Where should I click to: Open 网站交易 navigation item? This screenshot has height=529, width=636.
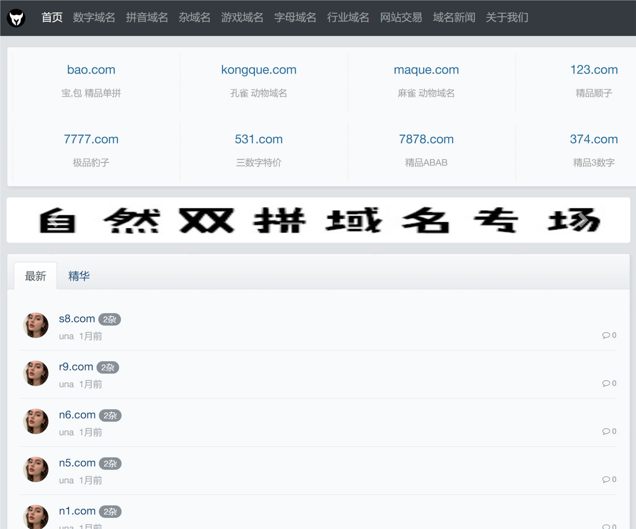point(401,18)
